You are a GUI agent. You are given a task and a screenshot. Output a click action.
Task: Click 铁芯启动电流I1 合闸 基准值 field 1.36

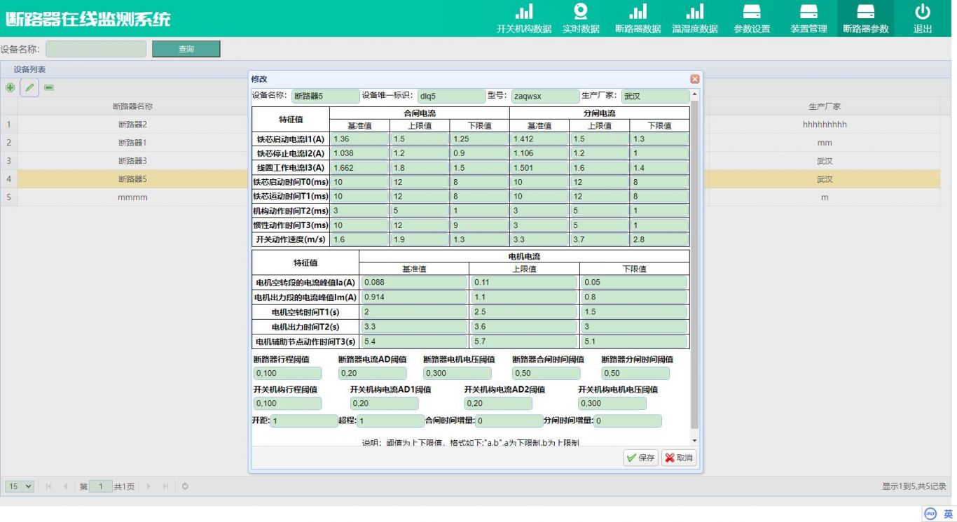pos(359,139)
